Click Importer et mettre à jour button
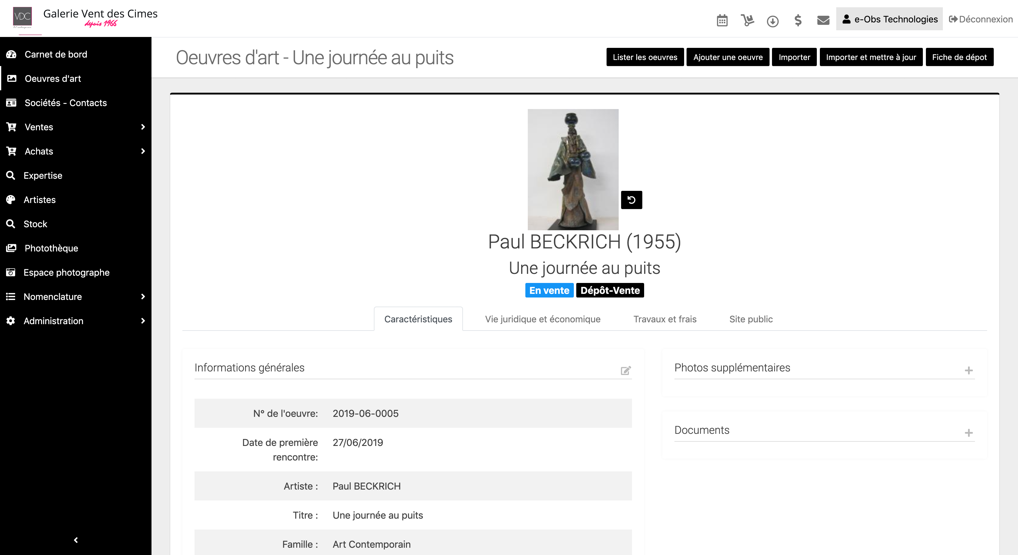Viewport: 1018px width, 555px height. point(871,57)
